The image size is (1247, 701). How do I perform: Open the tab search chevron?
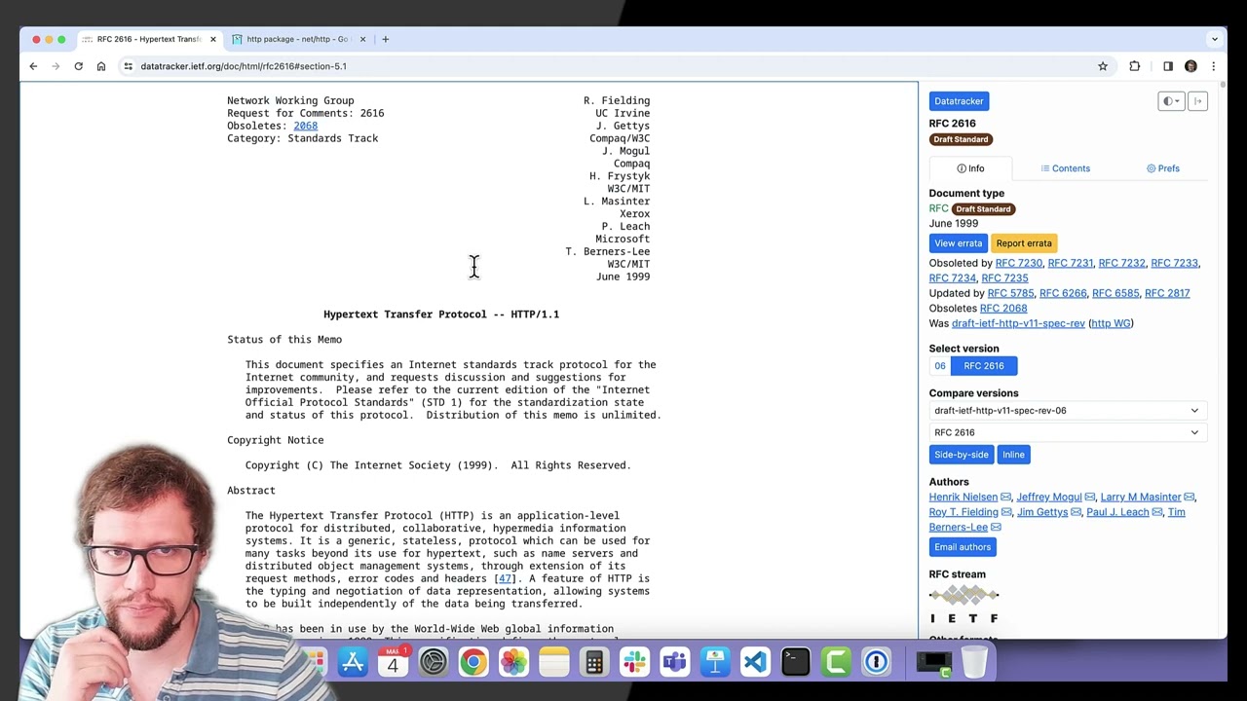[1214, 39]
